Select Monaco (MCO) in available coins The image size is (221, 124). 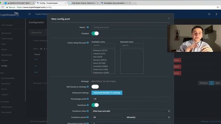point(100,60)
